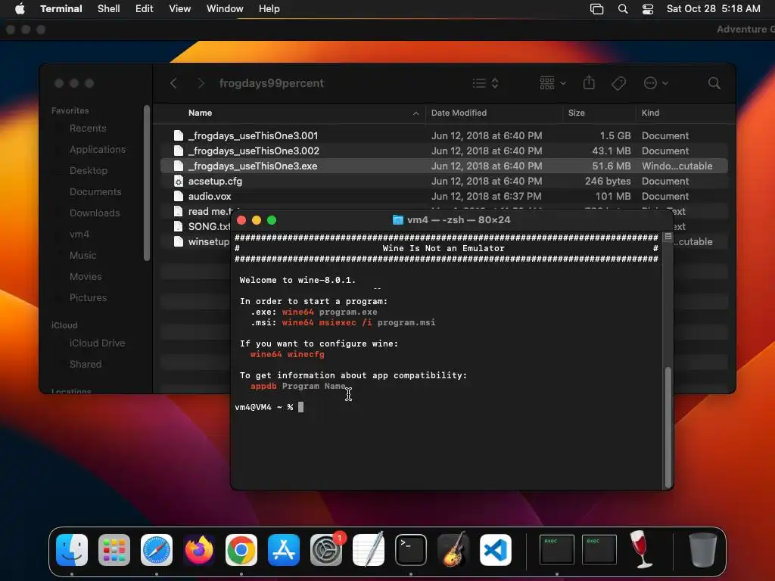Screen dimensions: 775x581
Task: Launch Safari from the Dock
Action: click(157, 550)
